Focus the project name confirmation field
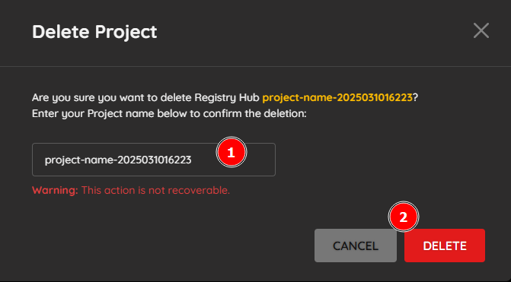This screenshot has width=511, height=282. point(154,160)
